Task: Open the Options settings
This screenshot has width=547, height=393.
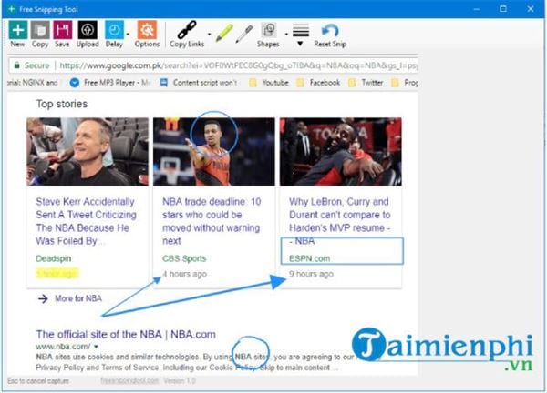Action: point(147,34)
